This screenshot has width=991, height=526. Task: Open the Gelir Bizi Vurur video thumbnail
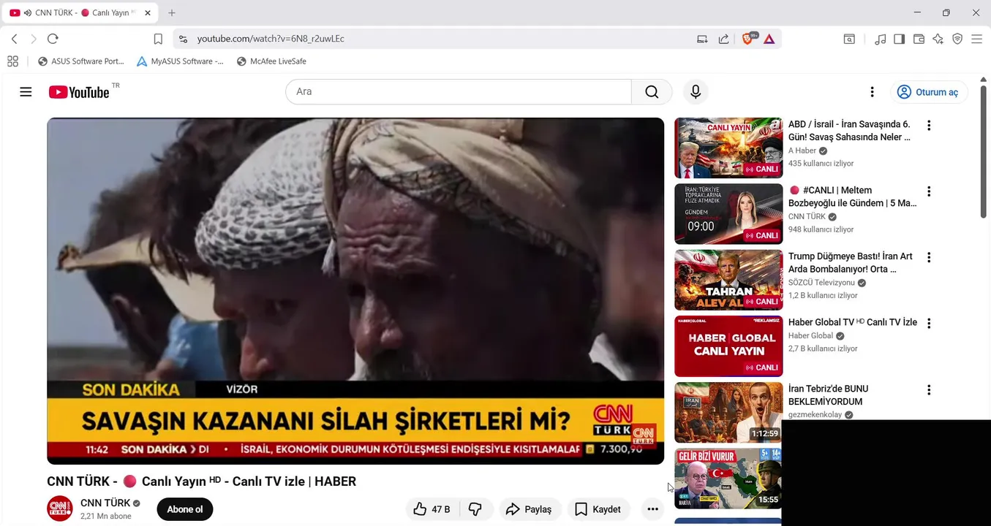point(728,479)
